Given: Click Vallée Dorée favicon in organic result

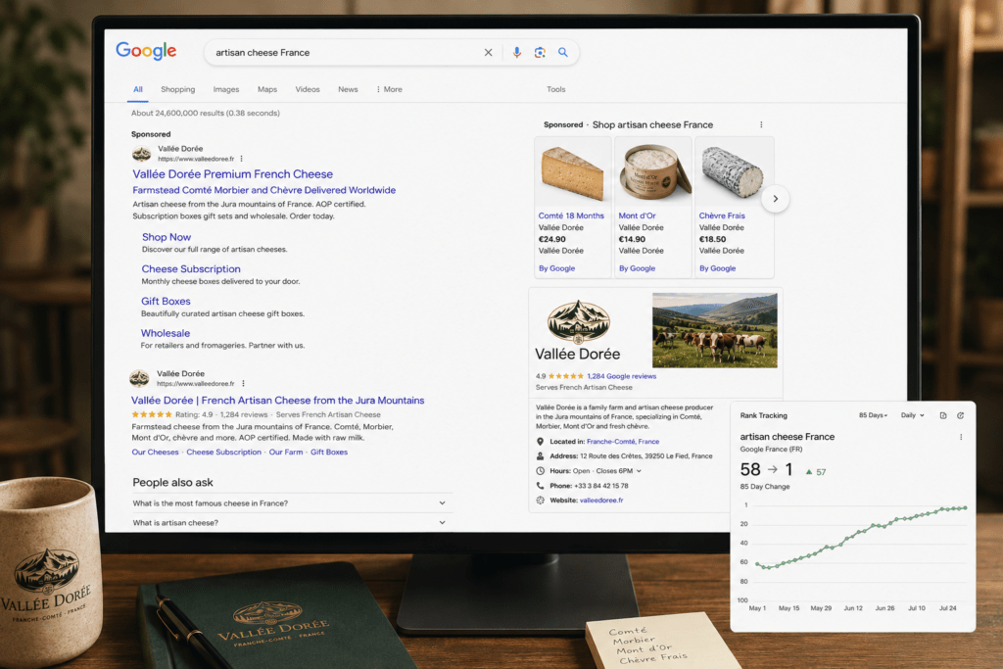Looking at the screenshot, I should [139, 379].
